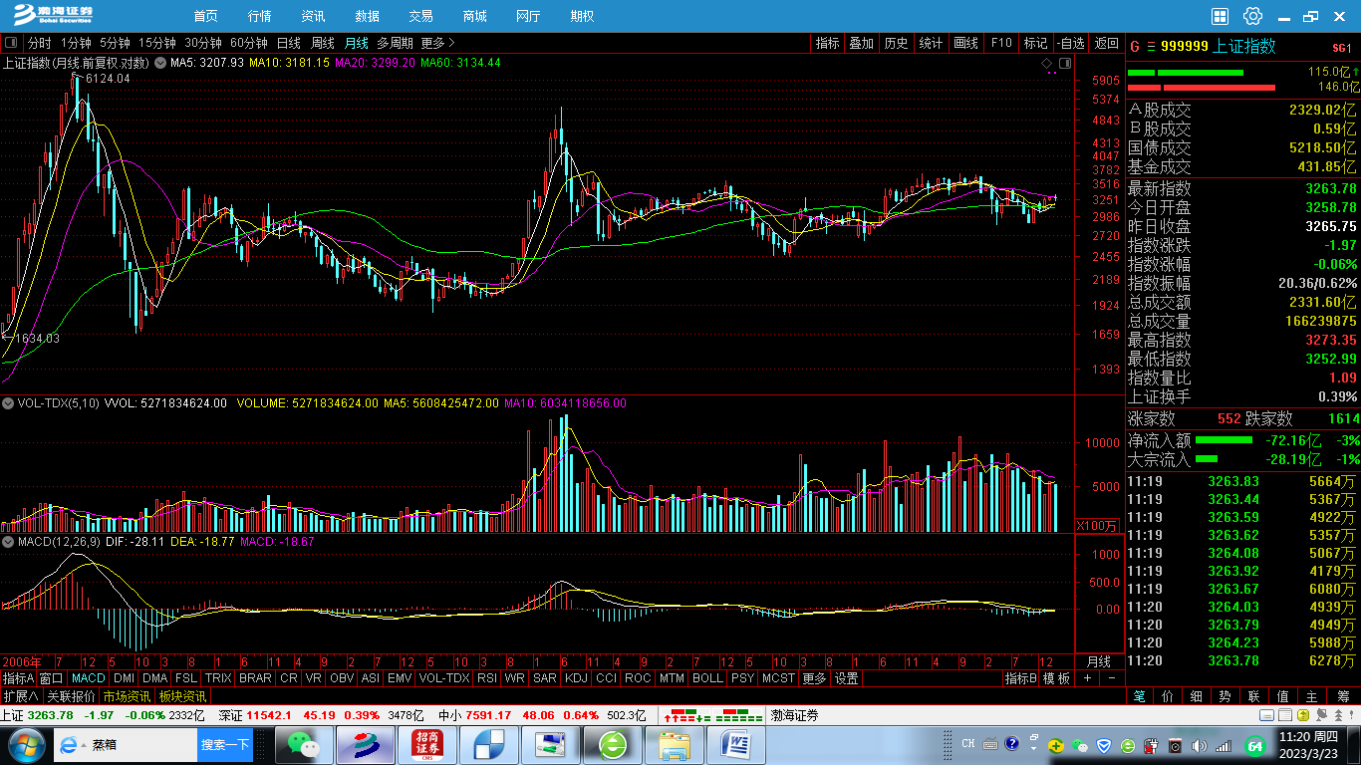Switch to 60分钟 period
The height and width of the screenshot is (765, 1361).
(x=249, y=43)
